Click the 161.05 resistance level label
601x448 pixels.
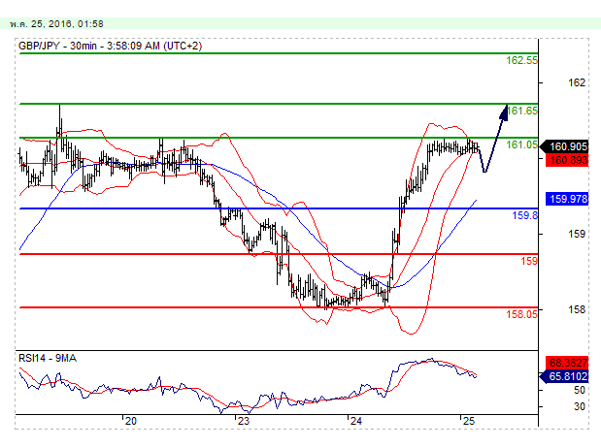click(x=521, y=144)
